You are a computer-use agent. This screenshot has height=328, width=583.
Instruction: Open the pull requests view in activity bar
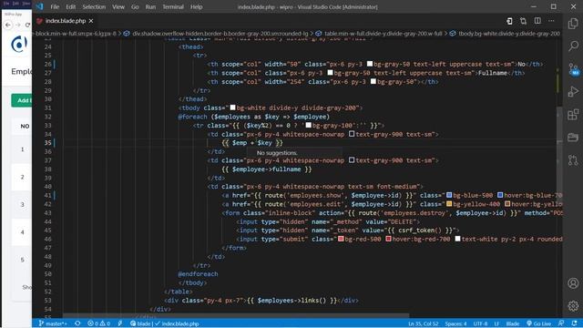(573, 160)
